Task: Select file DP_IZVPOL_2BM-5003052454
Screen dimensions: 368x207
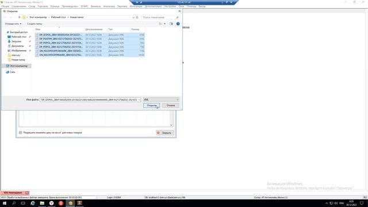Action: [90, 34]
